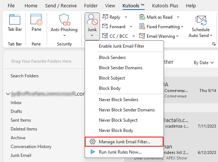
Task: Click the Mark as Read icon
Action: [142, 17]
